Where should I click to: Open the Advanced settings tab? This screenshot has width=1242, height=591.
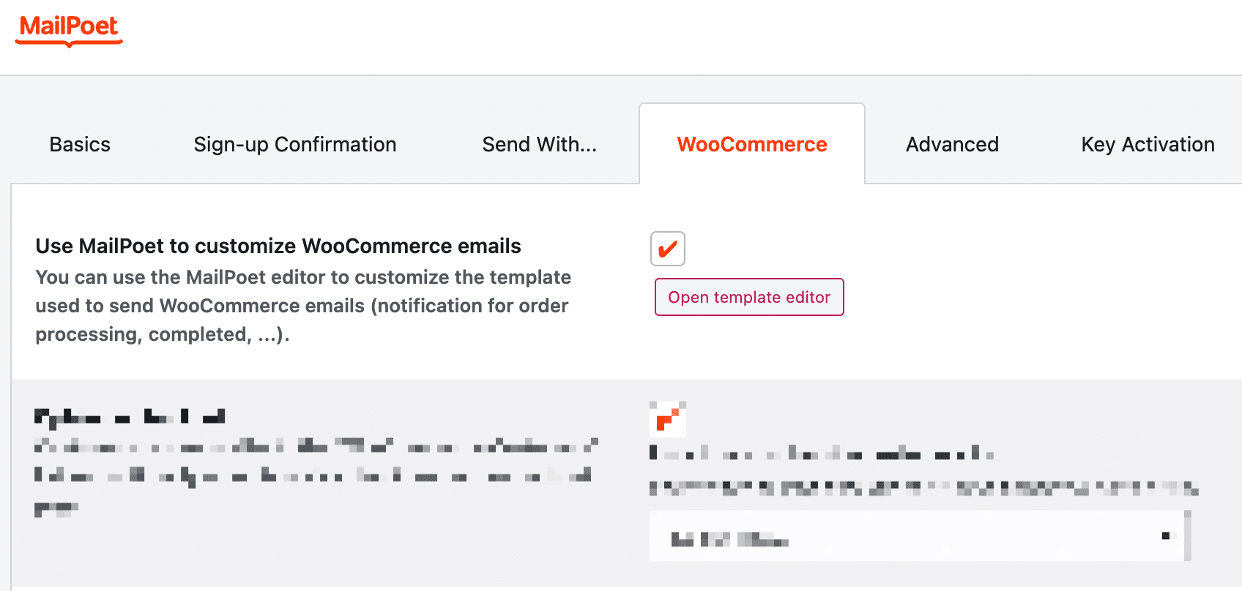tap(952, 144)
